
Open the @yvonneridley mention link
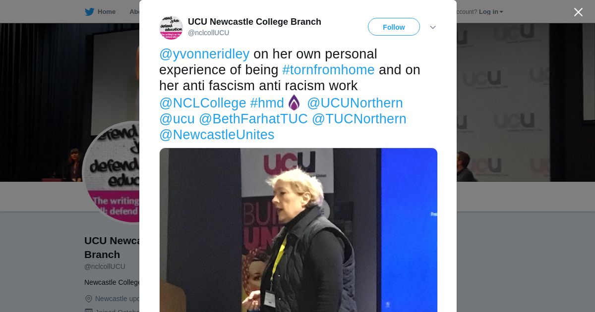click(204, 54)
